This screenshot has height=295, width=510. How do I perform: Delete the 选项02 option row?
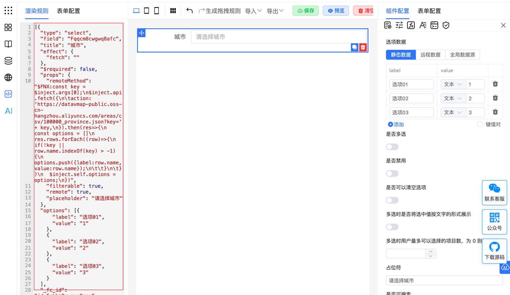tap(495, 98)
